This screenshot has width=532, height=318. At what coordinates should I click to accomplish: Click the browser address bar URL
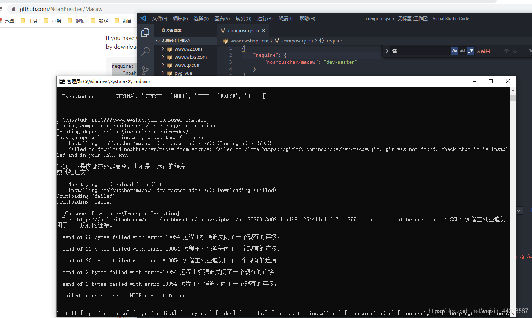61,9
